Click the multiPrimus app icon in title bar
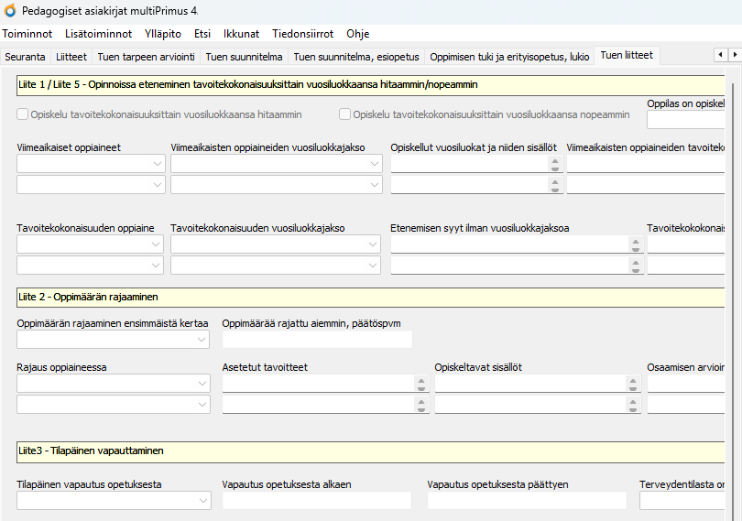Screen dimensions: 742x521 [x=10, y=11]
